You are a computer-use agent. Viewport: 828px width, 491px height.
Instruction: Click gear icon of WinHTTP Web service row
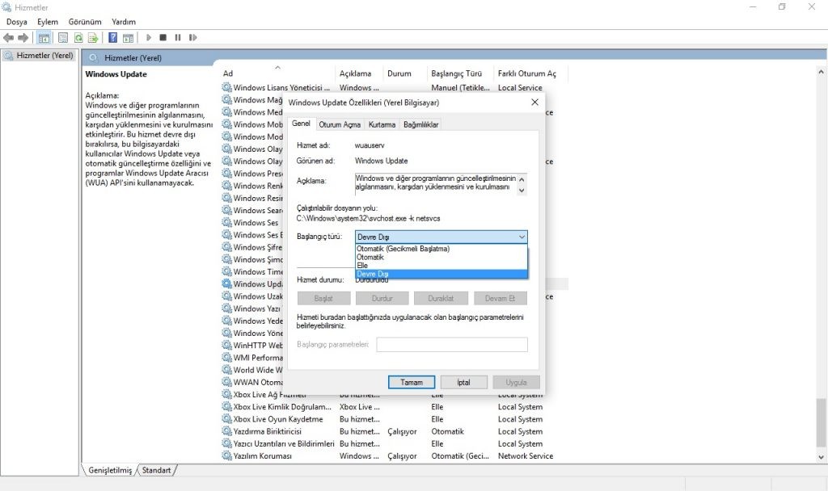tap(226, 345)
